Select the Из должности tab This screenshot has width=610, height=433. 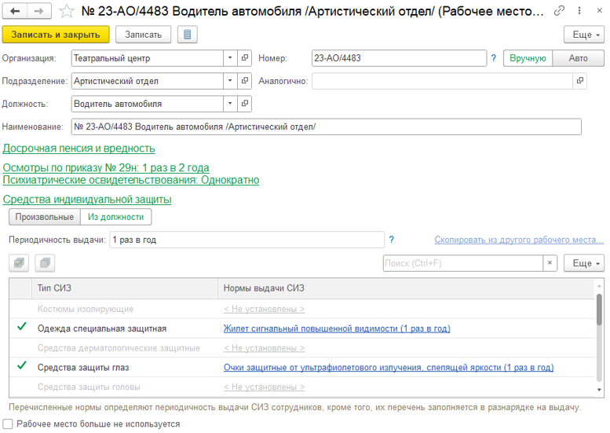[x=115, y=217]
